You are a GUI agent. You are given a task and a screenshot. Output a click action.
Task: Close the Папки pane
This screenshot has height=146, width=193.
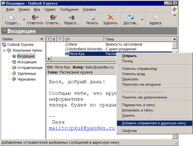(42, 39)
